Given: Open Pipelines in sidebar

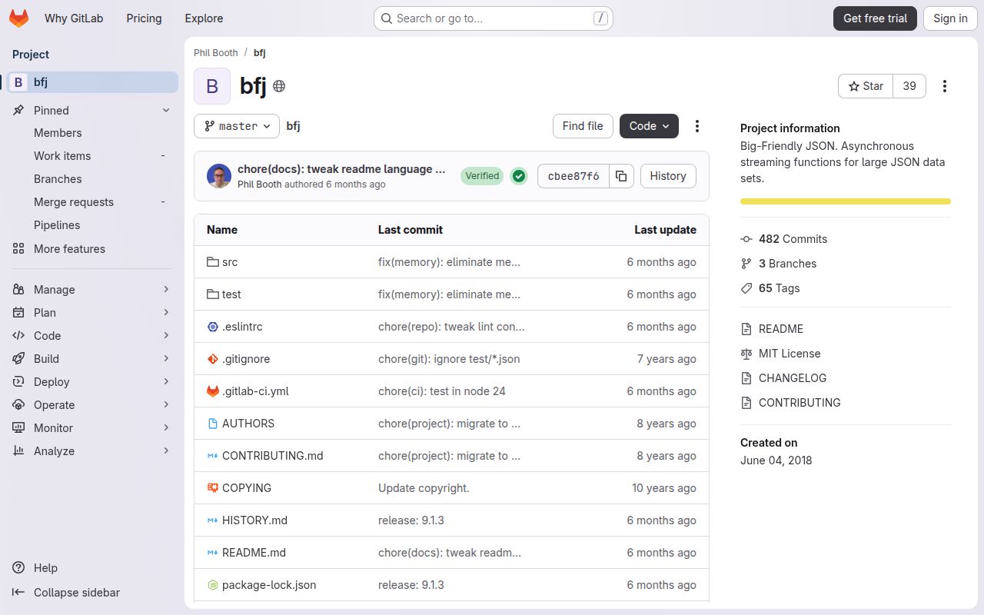Looking at the screenshot, I should pyautogui.click(x=92, y=225).
